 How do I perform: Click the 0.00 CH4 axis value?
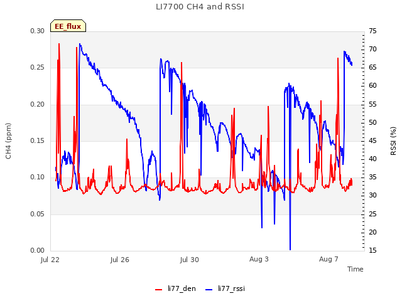click(x=38, y=251)
